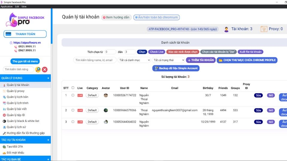Open the Tất cả danh mục dropdown
The width and height of the screenshot is (287, 161).
134,60
